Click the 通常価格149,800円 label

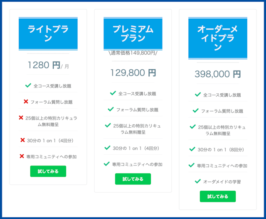pos(133,53)
